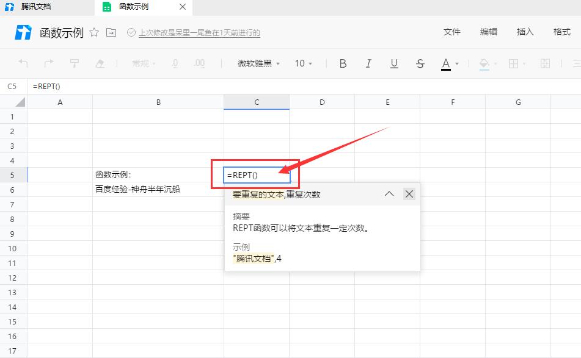Screen dimensions: 581x358
Task: Collapse the REPT function tooltip panel
Action: (389, 193)
